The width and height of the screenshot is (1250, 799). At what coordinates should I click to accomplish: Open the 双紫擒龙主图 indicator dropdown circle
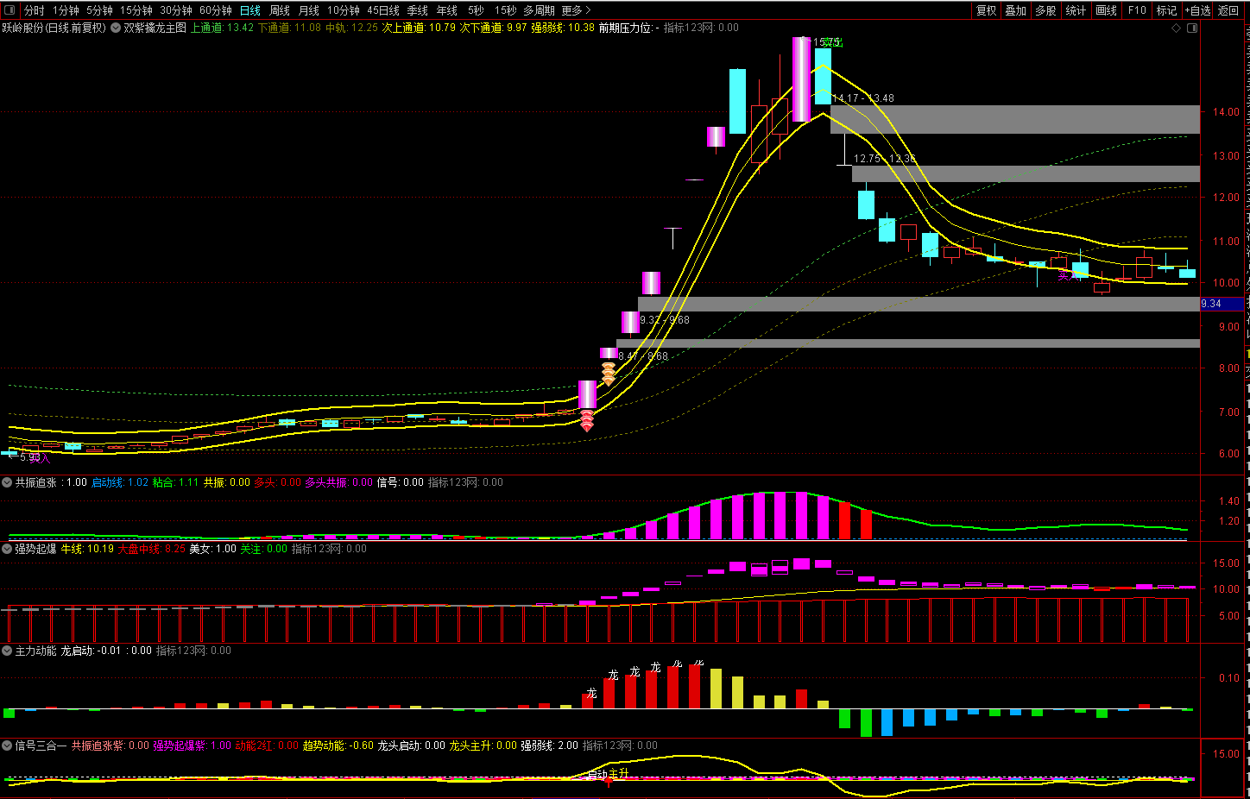pos(116,28)
